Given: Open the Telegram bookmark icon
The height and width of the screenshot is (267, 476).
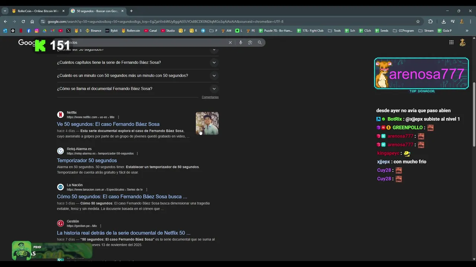Looking at the screenshot, I should coord(203,31).
